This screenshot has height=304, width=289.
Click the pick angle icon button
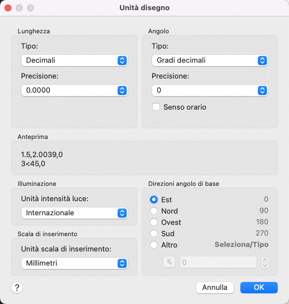(x=169, y=262)
